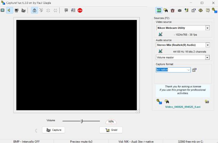This screenshot has height=143, width=218.
Task: Click the key license icon above the filename
Action: tap(159, 101)
